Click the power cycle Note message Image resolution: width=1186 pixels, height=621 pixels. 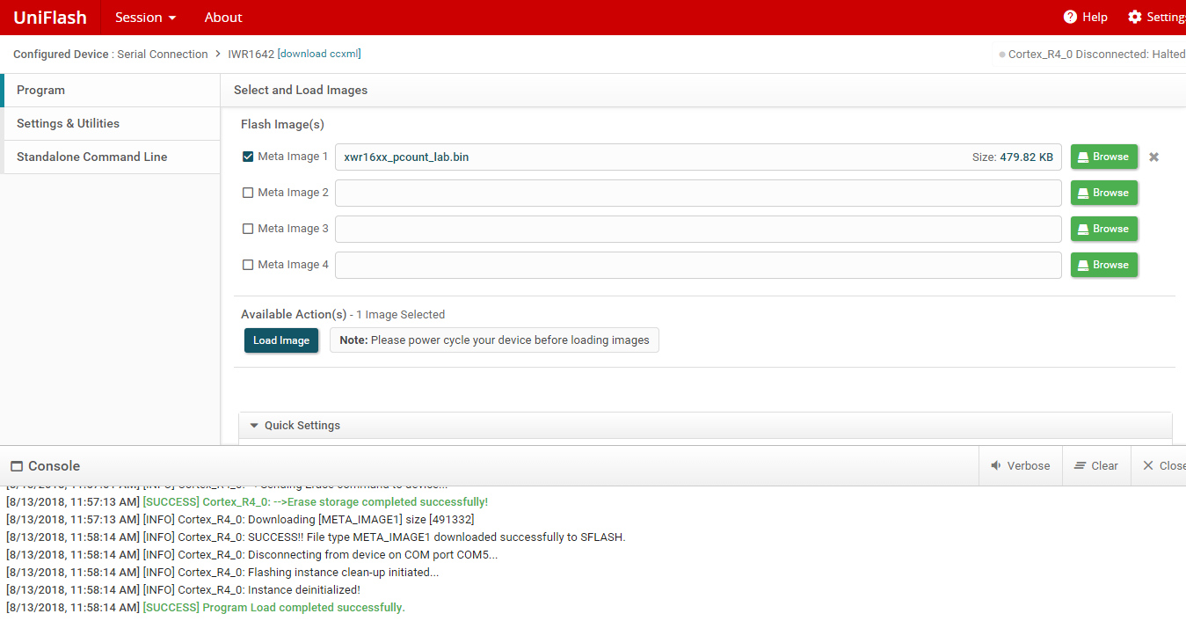pyautogui.click(x=494, y=340)
